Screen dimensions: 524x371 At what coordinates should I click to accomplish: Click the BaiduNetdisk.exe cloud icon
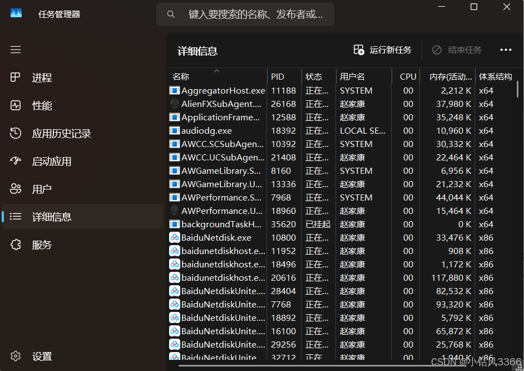pos(175,237)
